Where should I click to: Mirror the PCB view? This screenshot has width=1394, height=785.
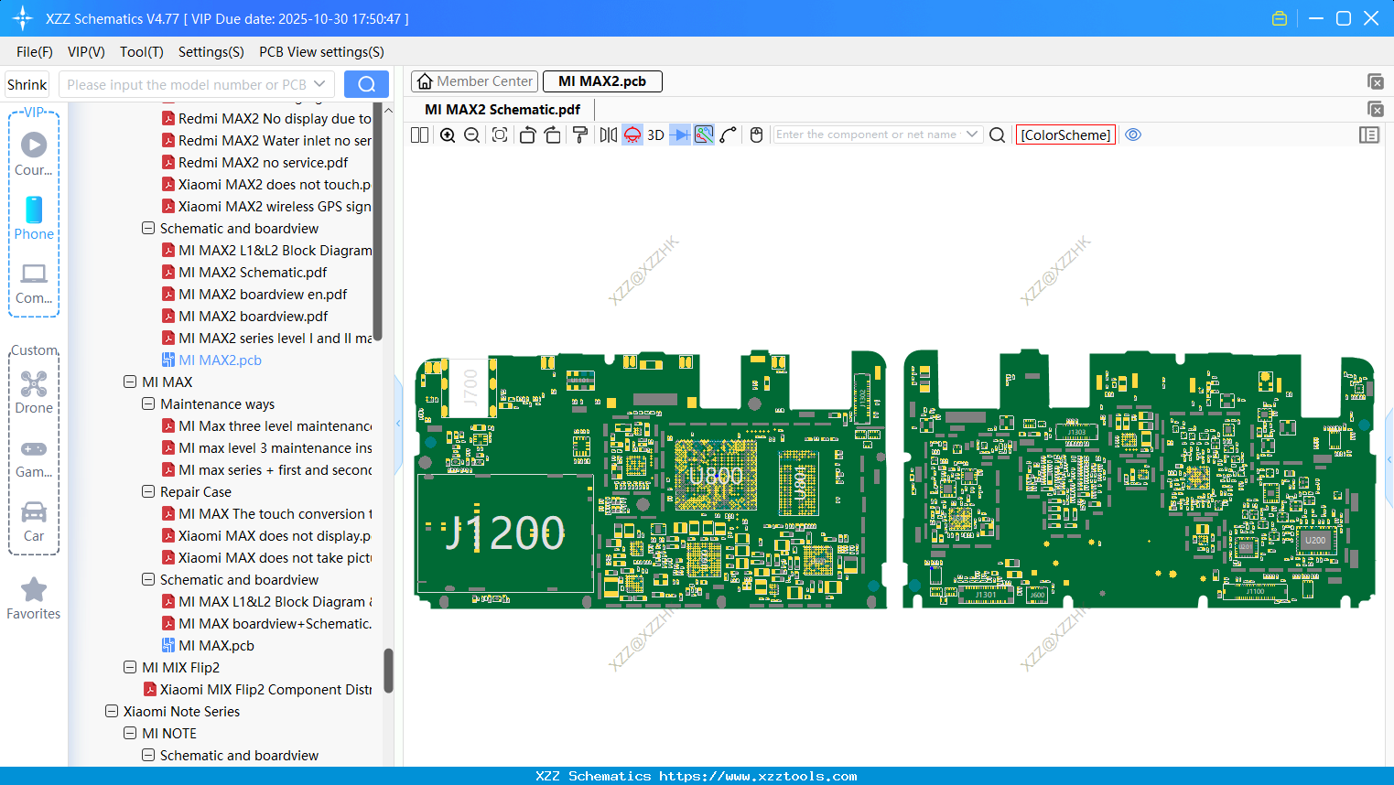tap(608, 135)
